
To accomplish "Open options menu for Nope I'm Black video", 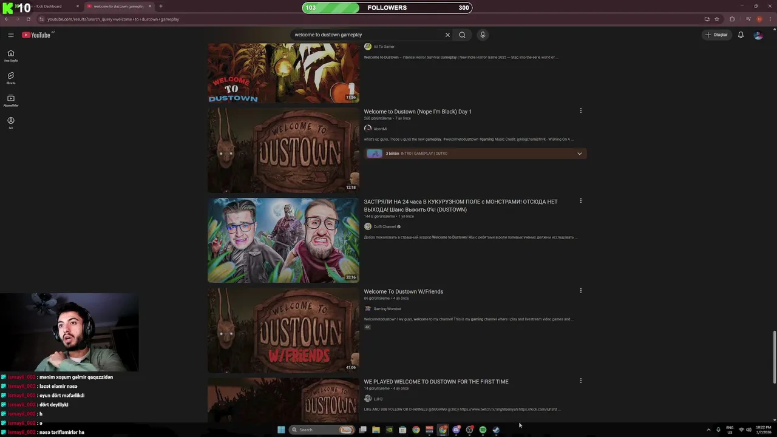I will (581, 110).
